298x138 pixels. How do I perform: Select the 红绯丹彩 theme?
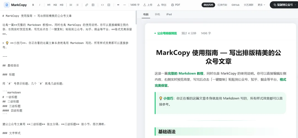222,5
